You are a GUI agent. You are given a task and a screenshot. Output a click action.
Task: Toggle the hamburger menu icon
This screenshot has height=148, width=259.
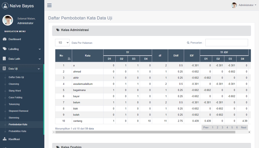[49, 5]
